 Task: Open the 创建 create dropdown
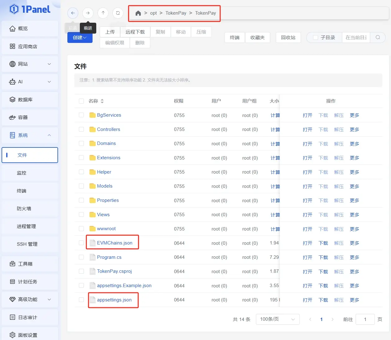[x=80, y=38]
